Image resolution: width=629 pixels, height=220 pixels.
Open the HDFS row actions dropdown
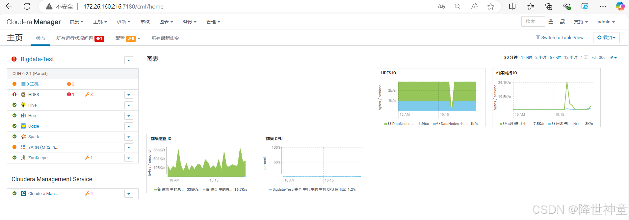pos(129,95)
